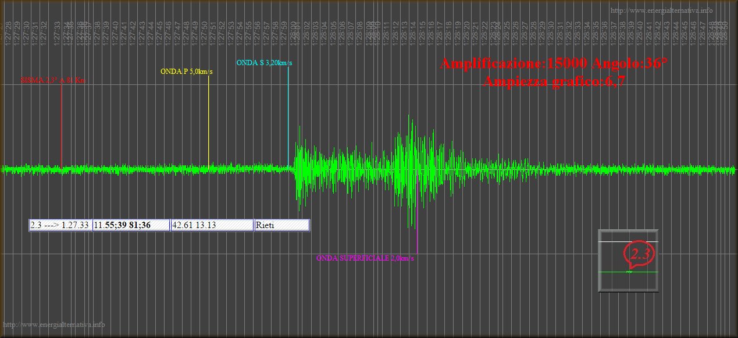This screenshot has height=338, width=738.
Task: Click the 1:27:45 time axis label
Action: tap(160, 32)
